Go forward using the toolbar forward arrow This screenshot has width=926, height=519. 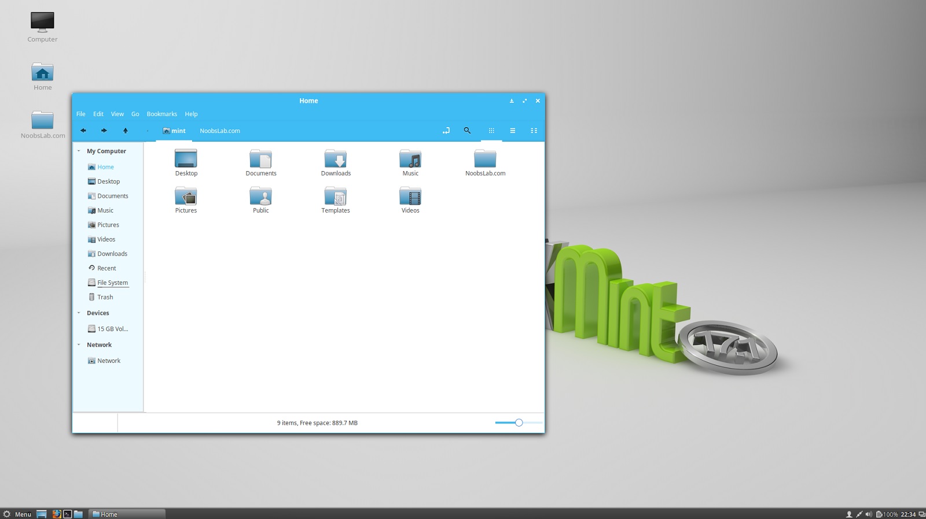coord(104,131)
